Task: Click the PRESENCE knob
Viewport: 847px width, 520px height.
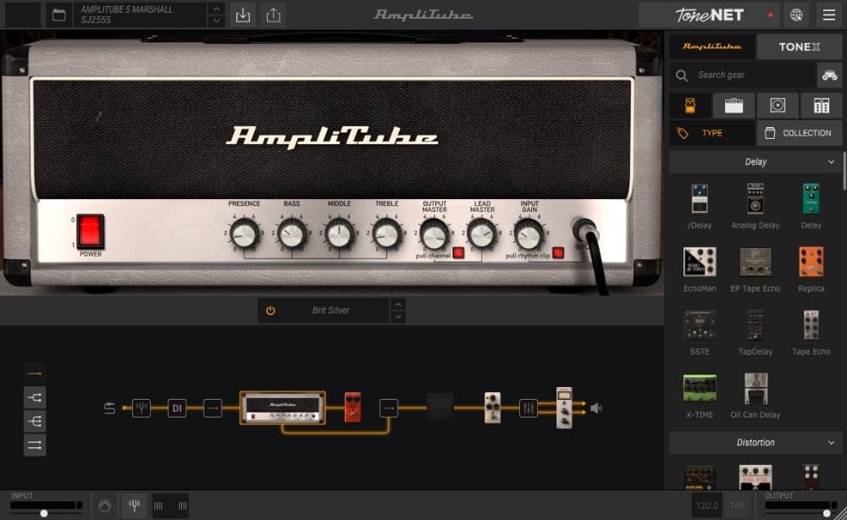Action: tap(244, 235)
